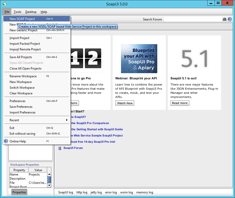Screen dimensions: 235x198
Task: Select Switch Workspace
Action: coord(37,88)
